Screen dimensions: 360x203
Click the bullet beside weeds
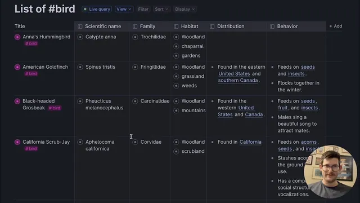tap(176, 86)
